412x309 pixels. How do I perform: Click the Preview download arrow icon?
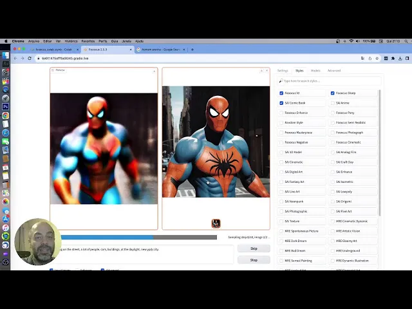point(154,71)
